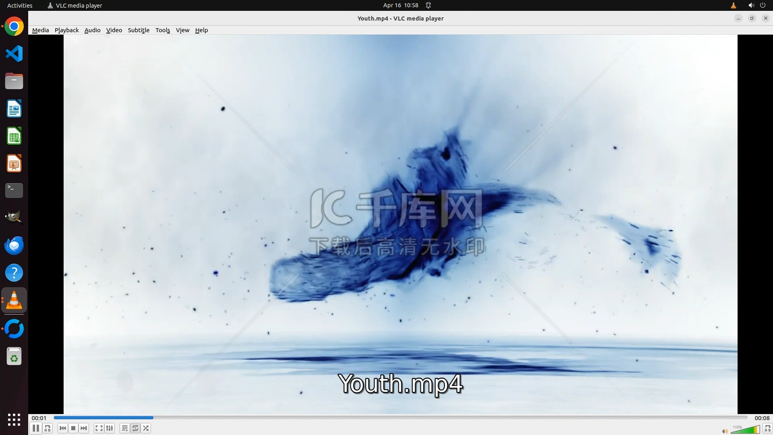Click the 00:08 total time label

click(x=762, y=418)
